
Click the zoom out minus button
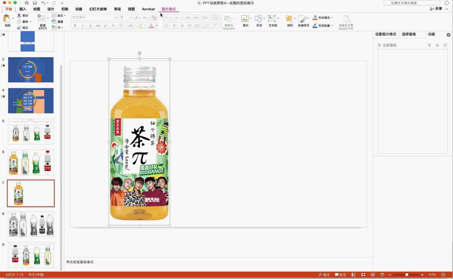point(390,275)
